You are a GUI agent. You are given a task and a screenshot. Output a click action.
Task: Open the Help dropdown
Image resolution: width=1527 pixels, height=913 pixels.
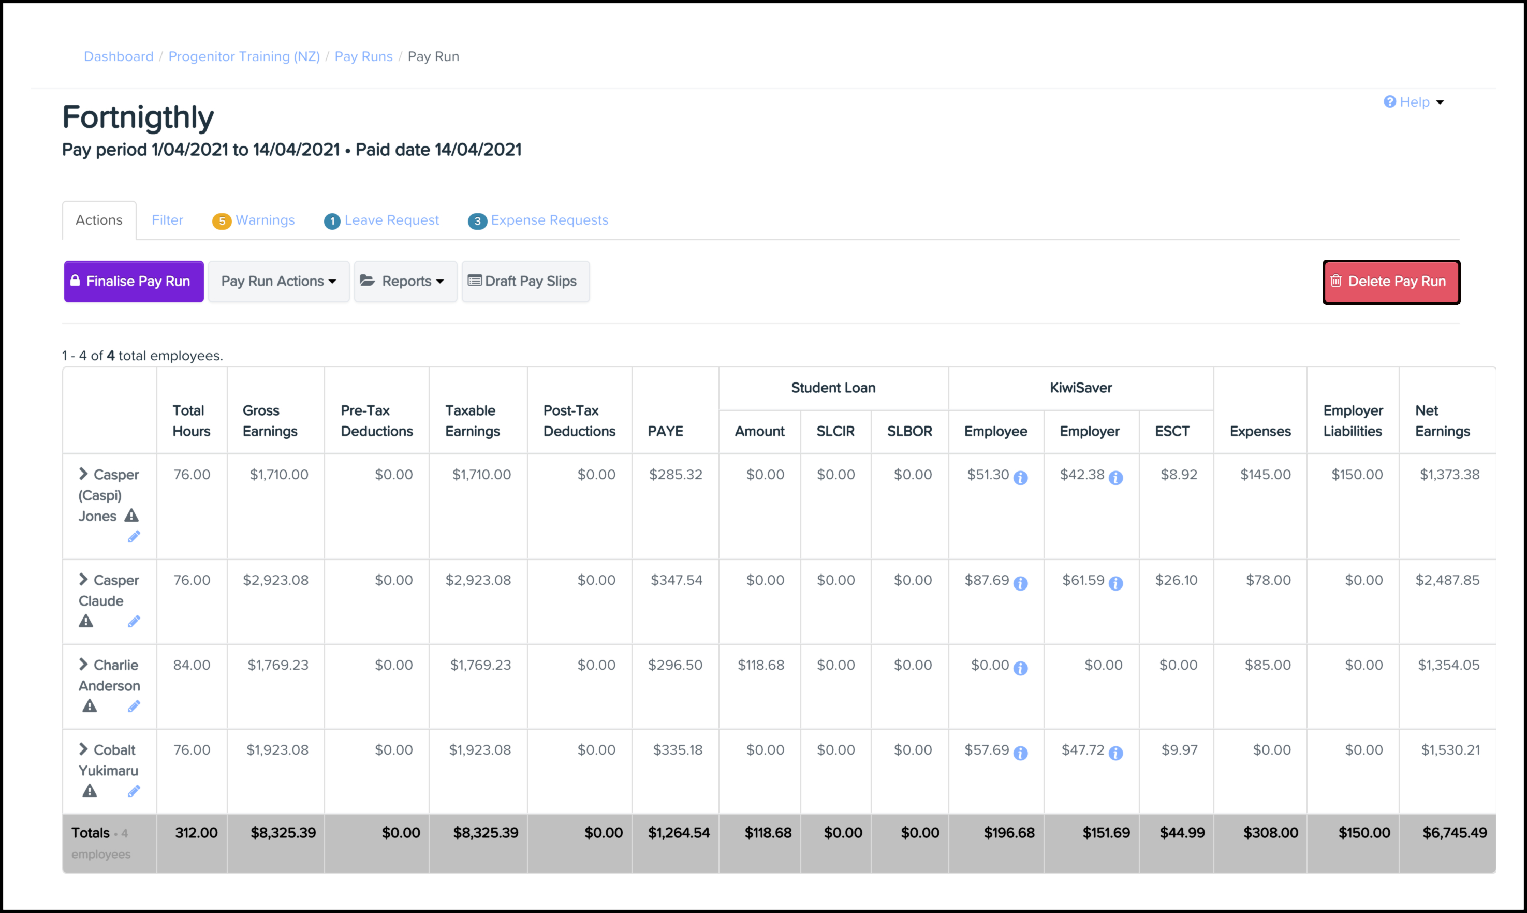pyautogui.click(x=1413, y=102)
